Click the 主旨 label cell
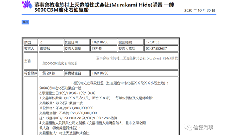Viewport: 239px width, 135px height. [31, 61]
